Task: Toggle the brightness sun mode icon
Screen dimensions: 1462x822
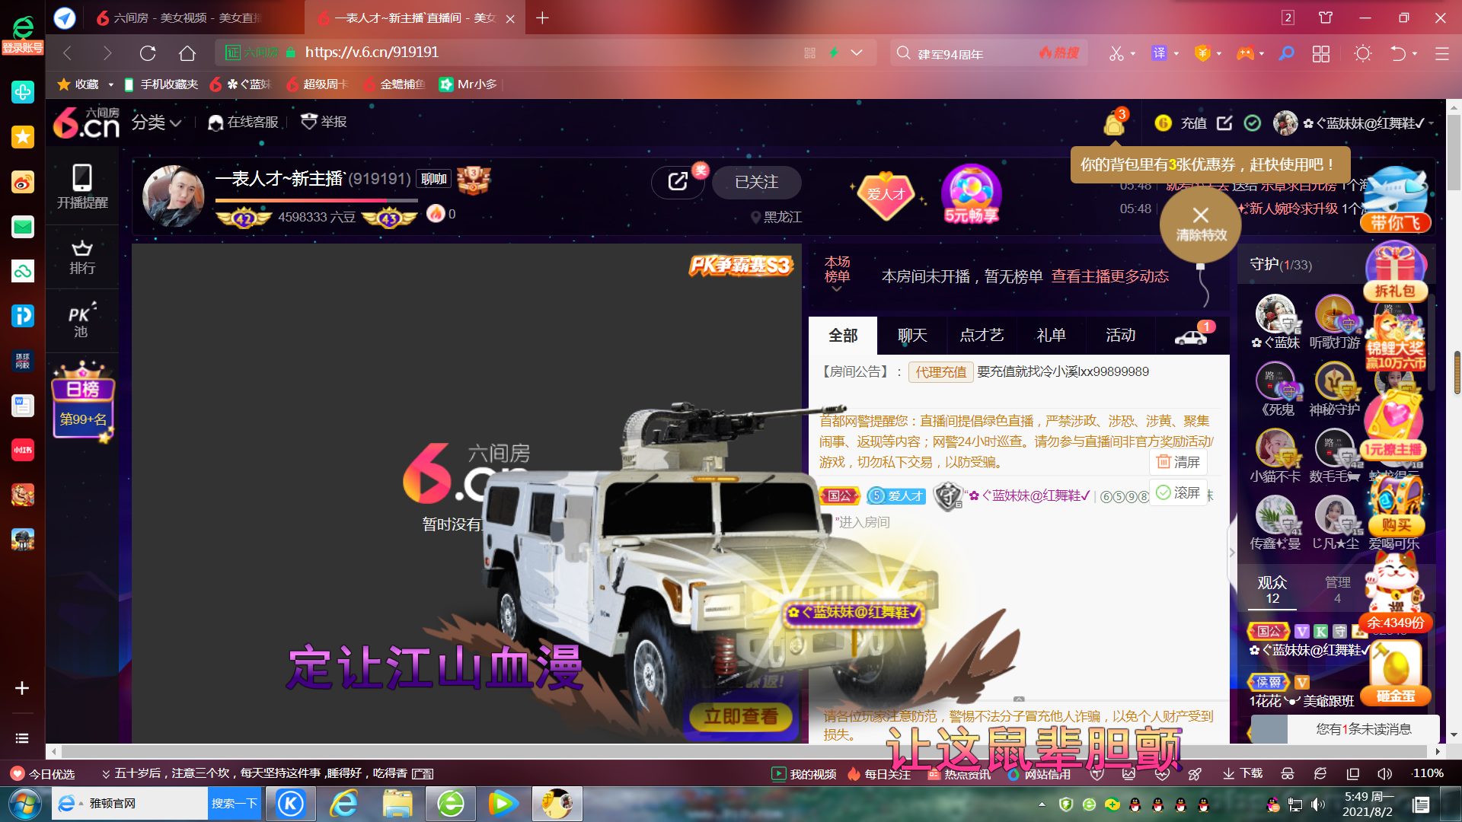Action: point(1363,53)
